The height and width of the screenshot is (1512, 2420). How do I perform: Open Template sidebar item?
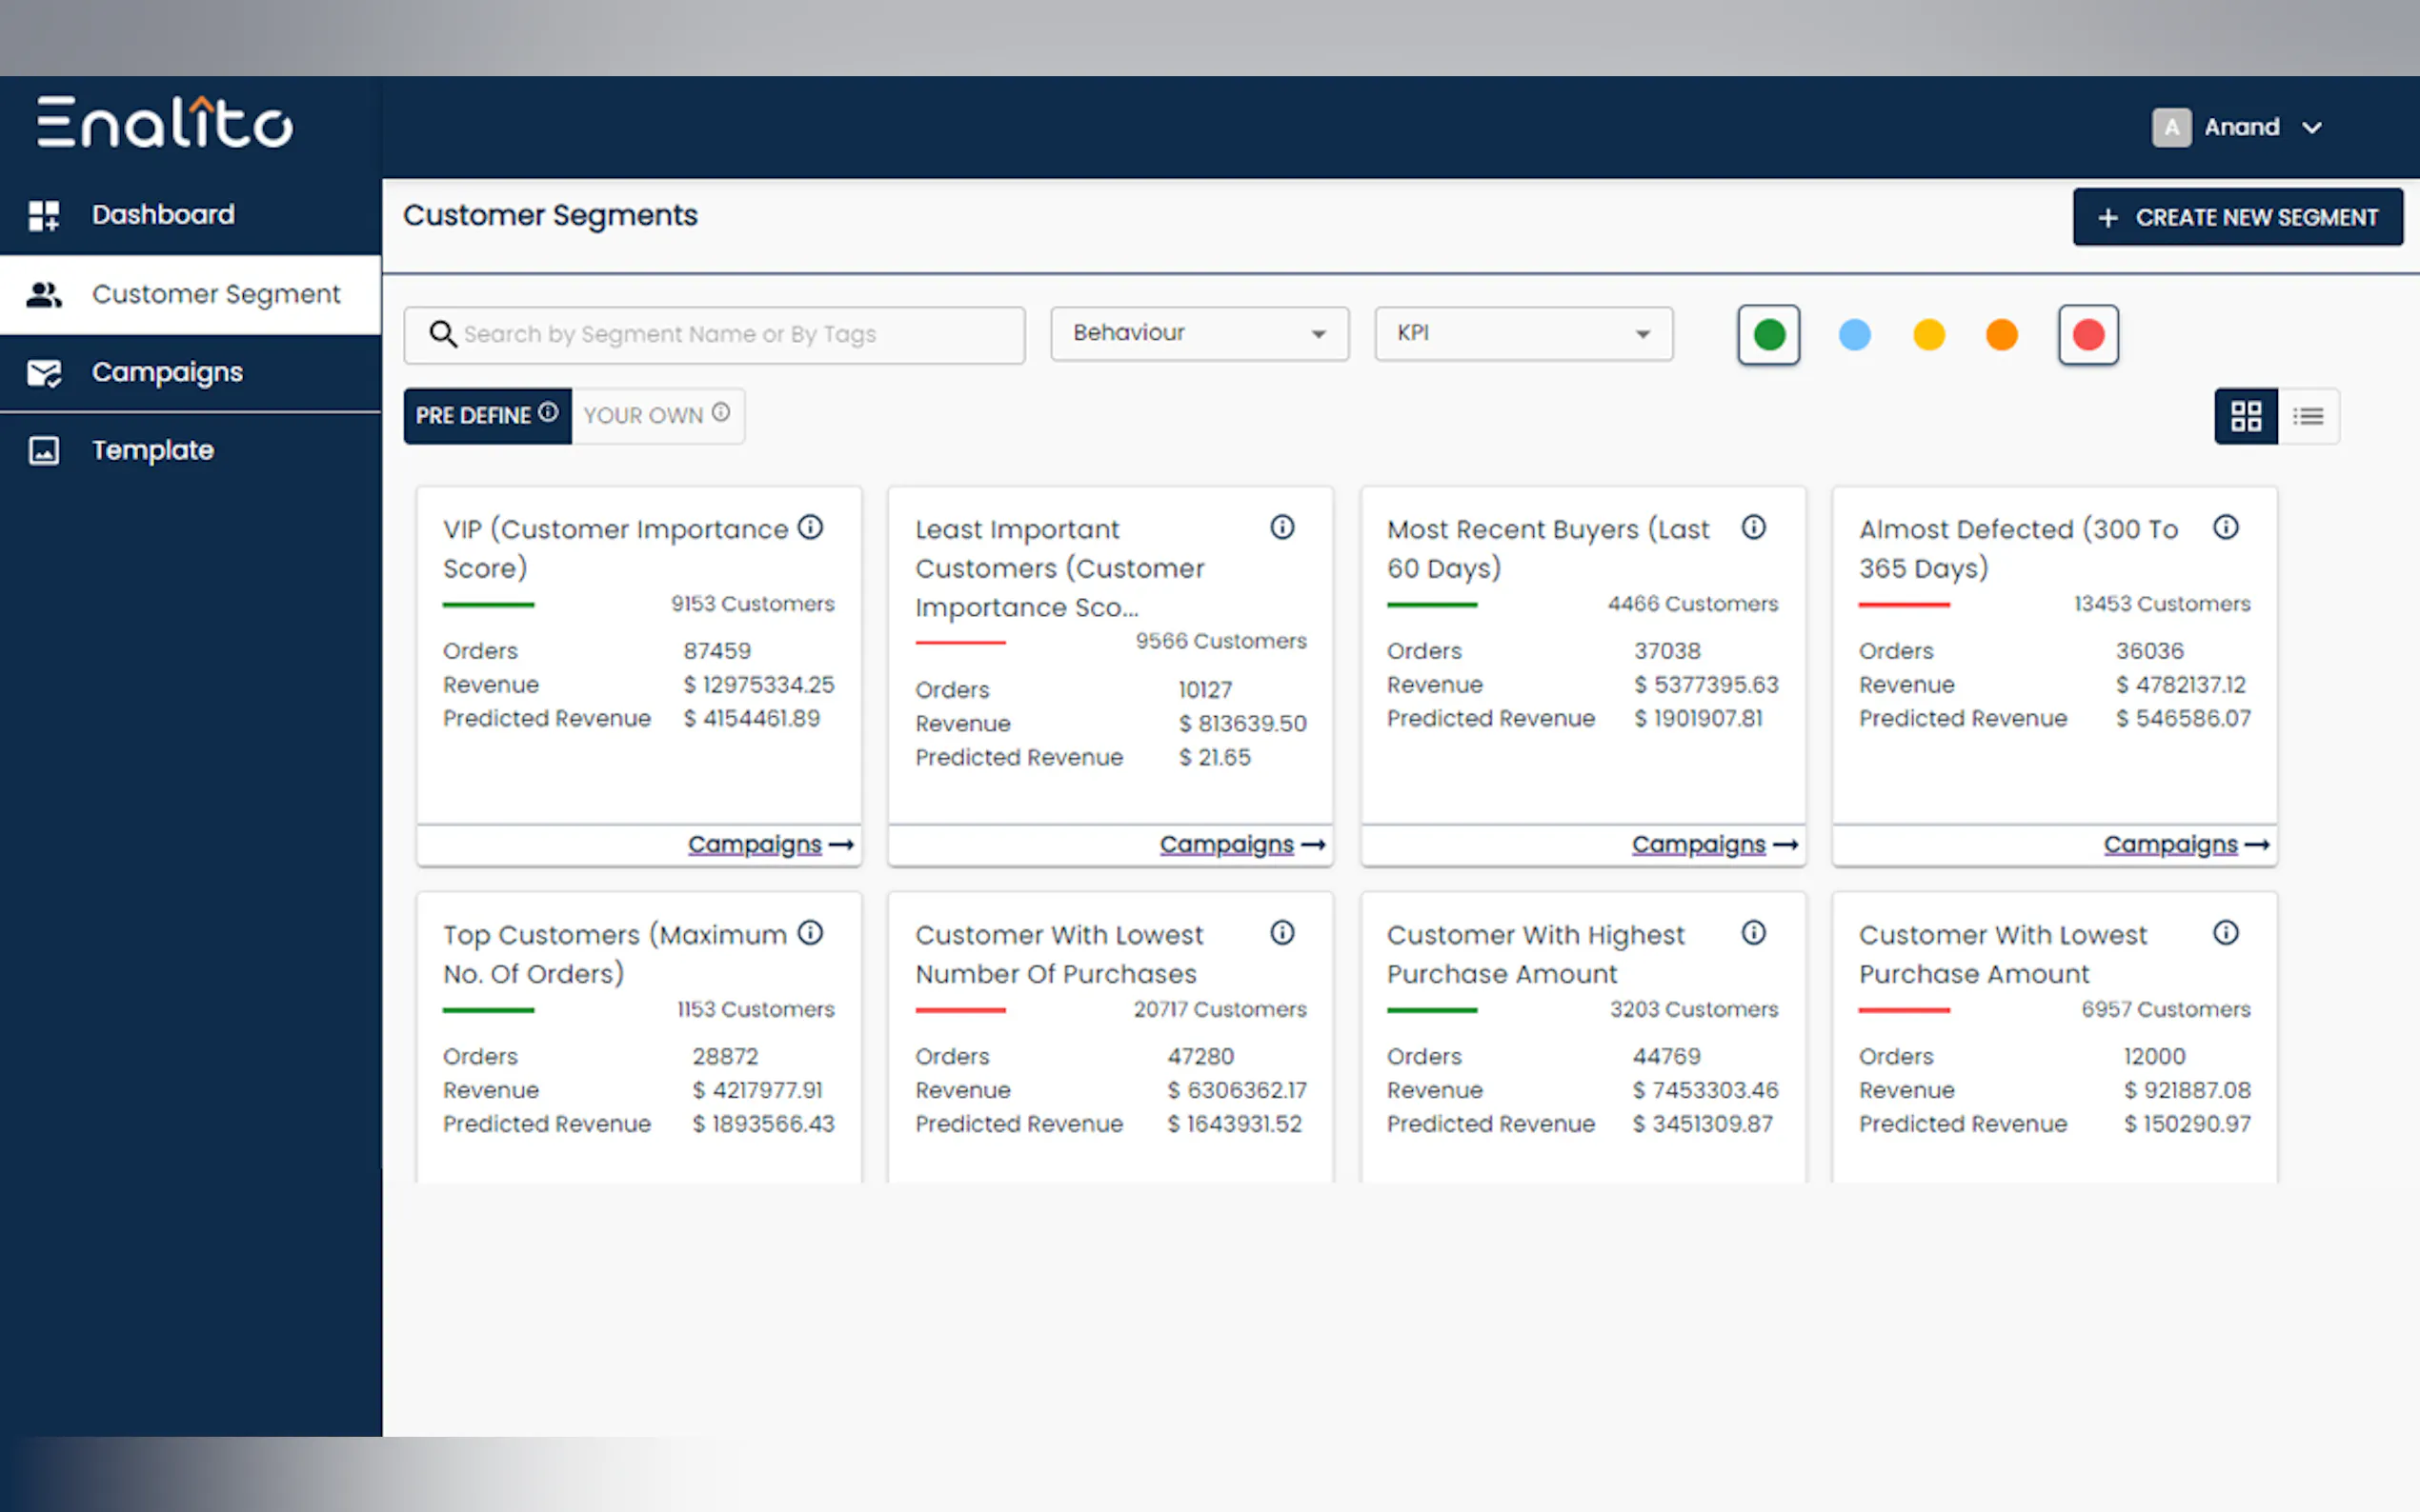coord(191,450)
